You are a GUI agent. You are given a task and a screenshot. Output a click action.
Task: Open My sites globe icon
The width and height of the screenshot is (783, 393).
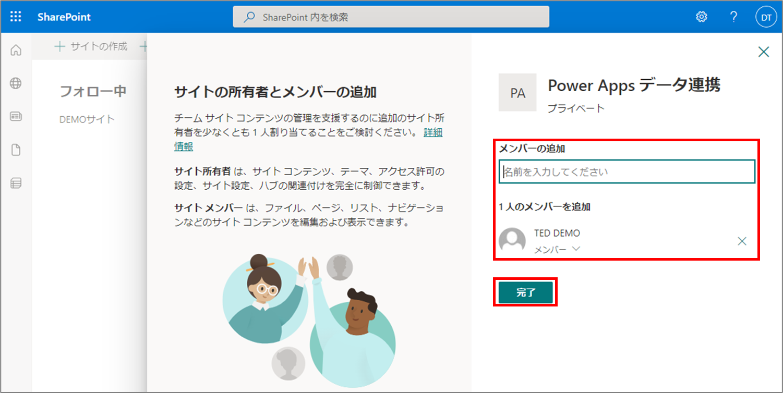pyautogui.click(x=16, y=83)
